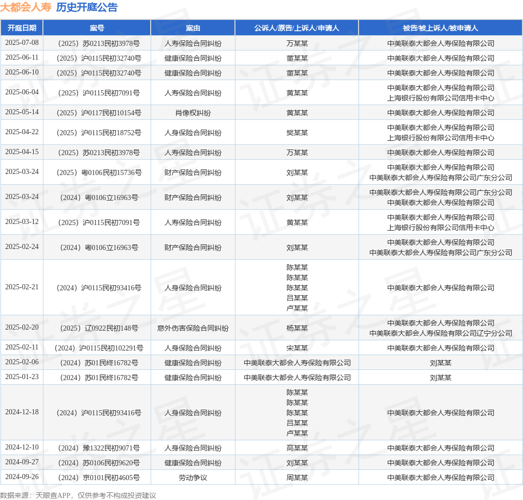Click the 劳动争议 cause cell

pos(193,478)
